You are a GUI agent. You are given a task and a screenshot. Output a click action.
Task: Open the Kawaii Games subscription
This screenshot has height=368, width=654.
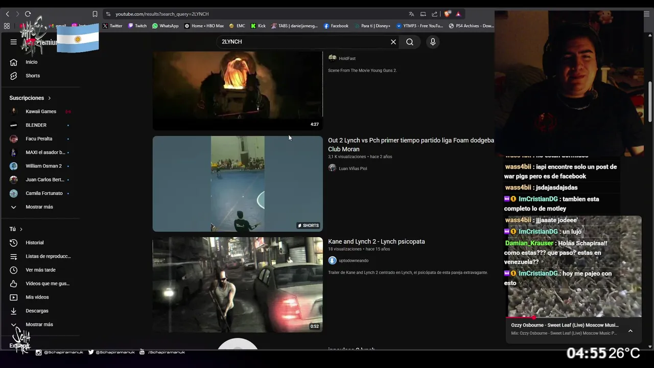pos(40,111)
